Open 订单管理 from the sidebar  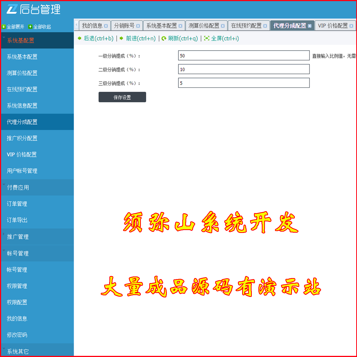click(17, 204)
